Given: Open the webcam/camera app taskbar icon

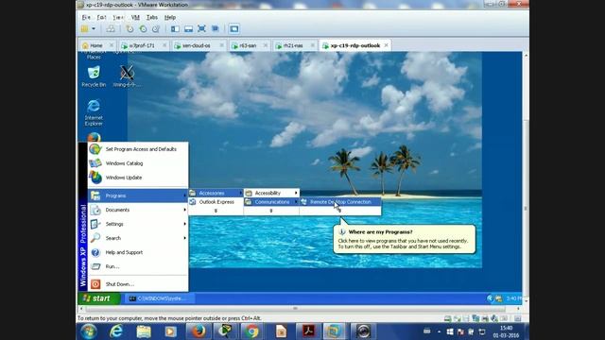Looking at the screenshot, I should point(363,331).
